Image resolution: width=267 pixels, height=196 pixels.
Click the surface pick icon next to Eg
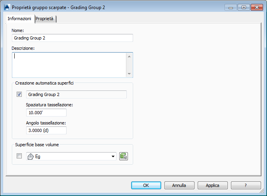coord(123,156)
